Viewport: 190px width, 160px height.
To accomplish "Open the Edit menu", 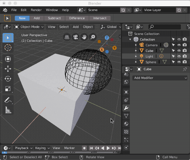I will (x=24, y=10).
